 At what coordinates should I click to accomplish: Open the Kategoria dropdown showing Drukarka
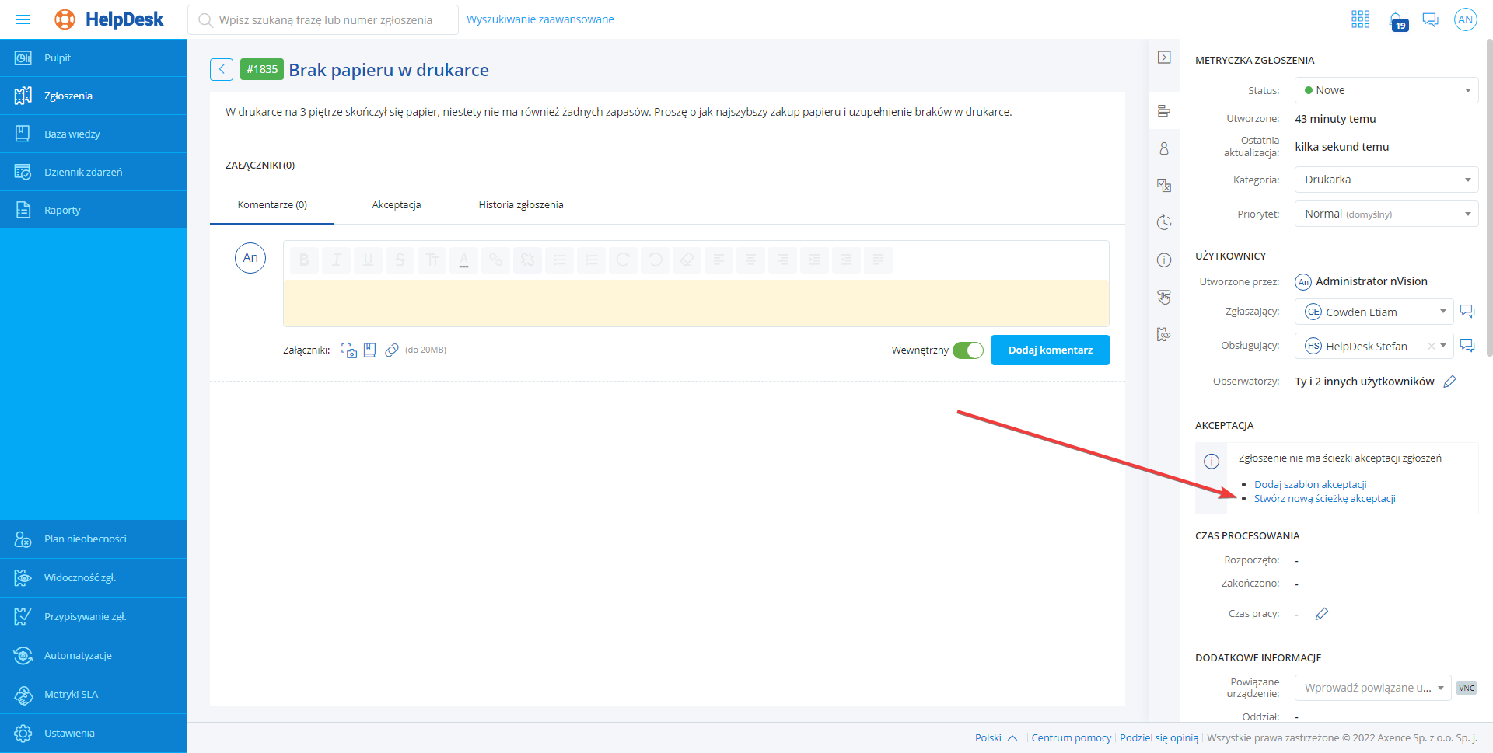(x=1386, y=180)
